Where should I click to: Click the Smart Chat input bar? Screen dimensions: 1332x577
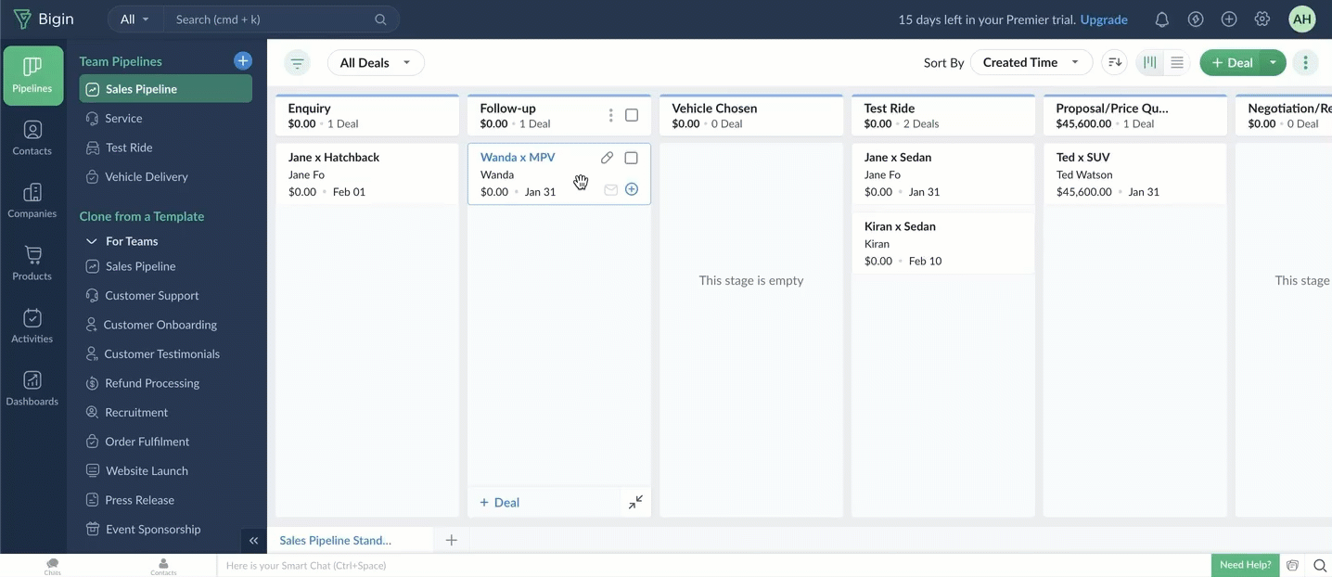pos(714,565)
